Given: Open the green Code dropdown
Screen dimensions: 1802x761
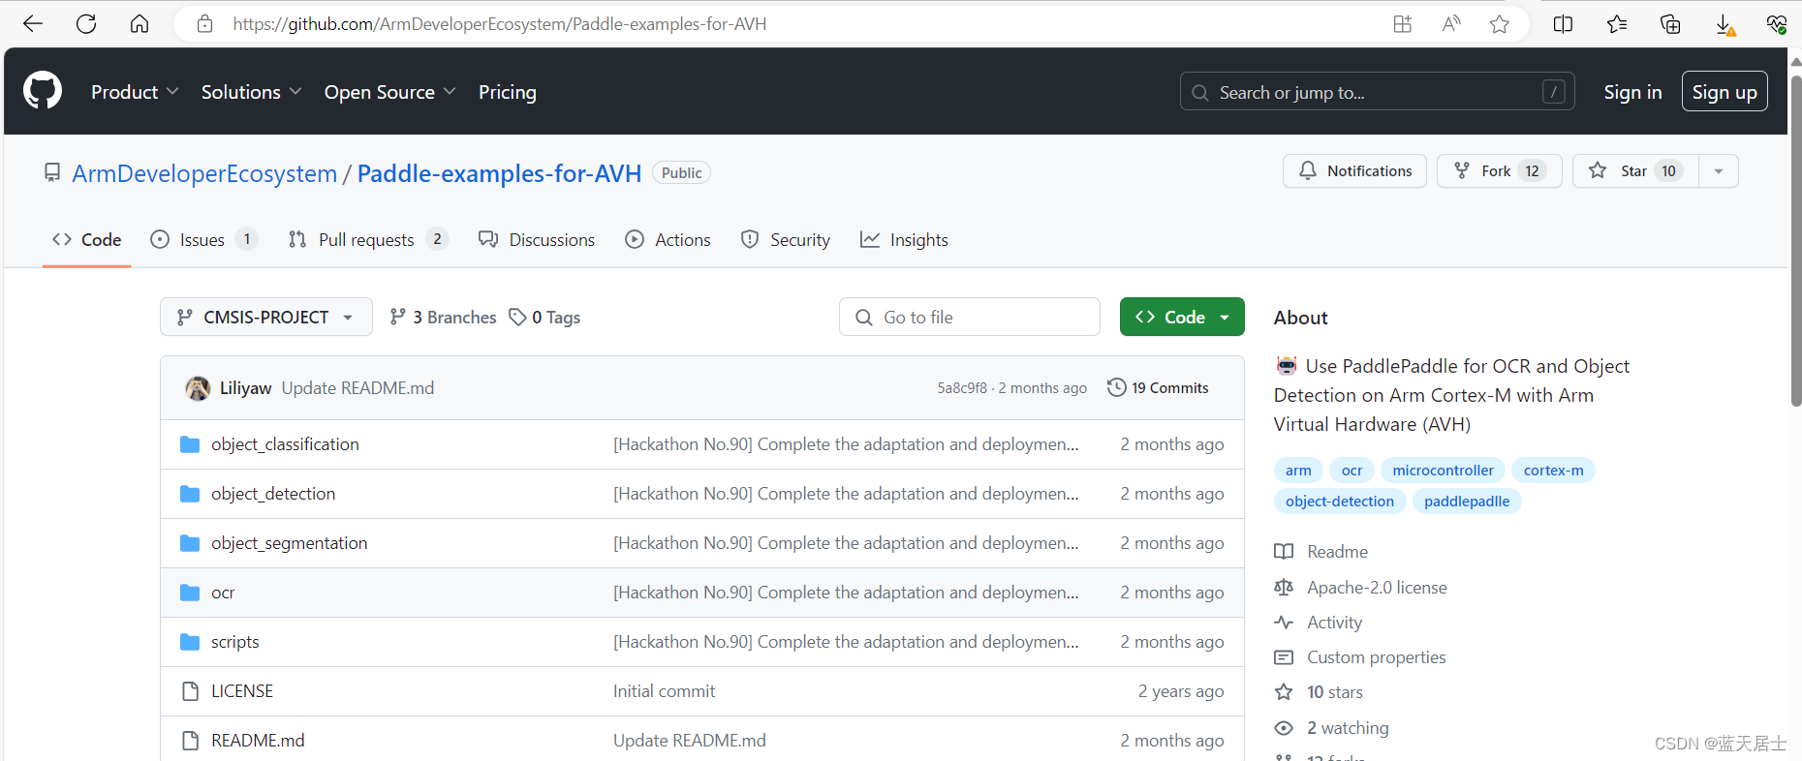Looking at the screenshot, I should point(1182,317).
